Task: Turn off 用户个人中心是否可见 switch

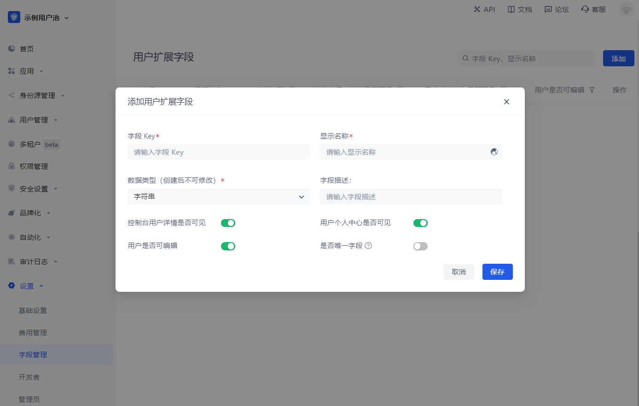Action: click(420, 223)
